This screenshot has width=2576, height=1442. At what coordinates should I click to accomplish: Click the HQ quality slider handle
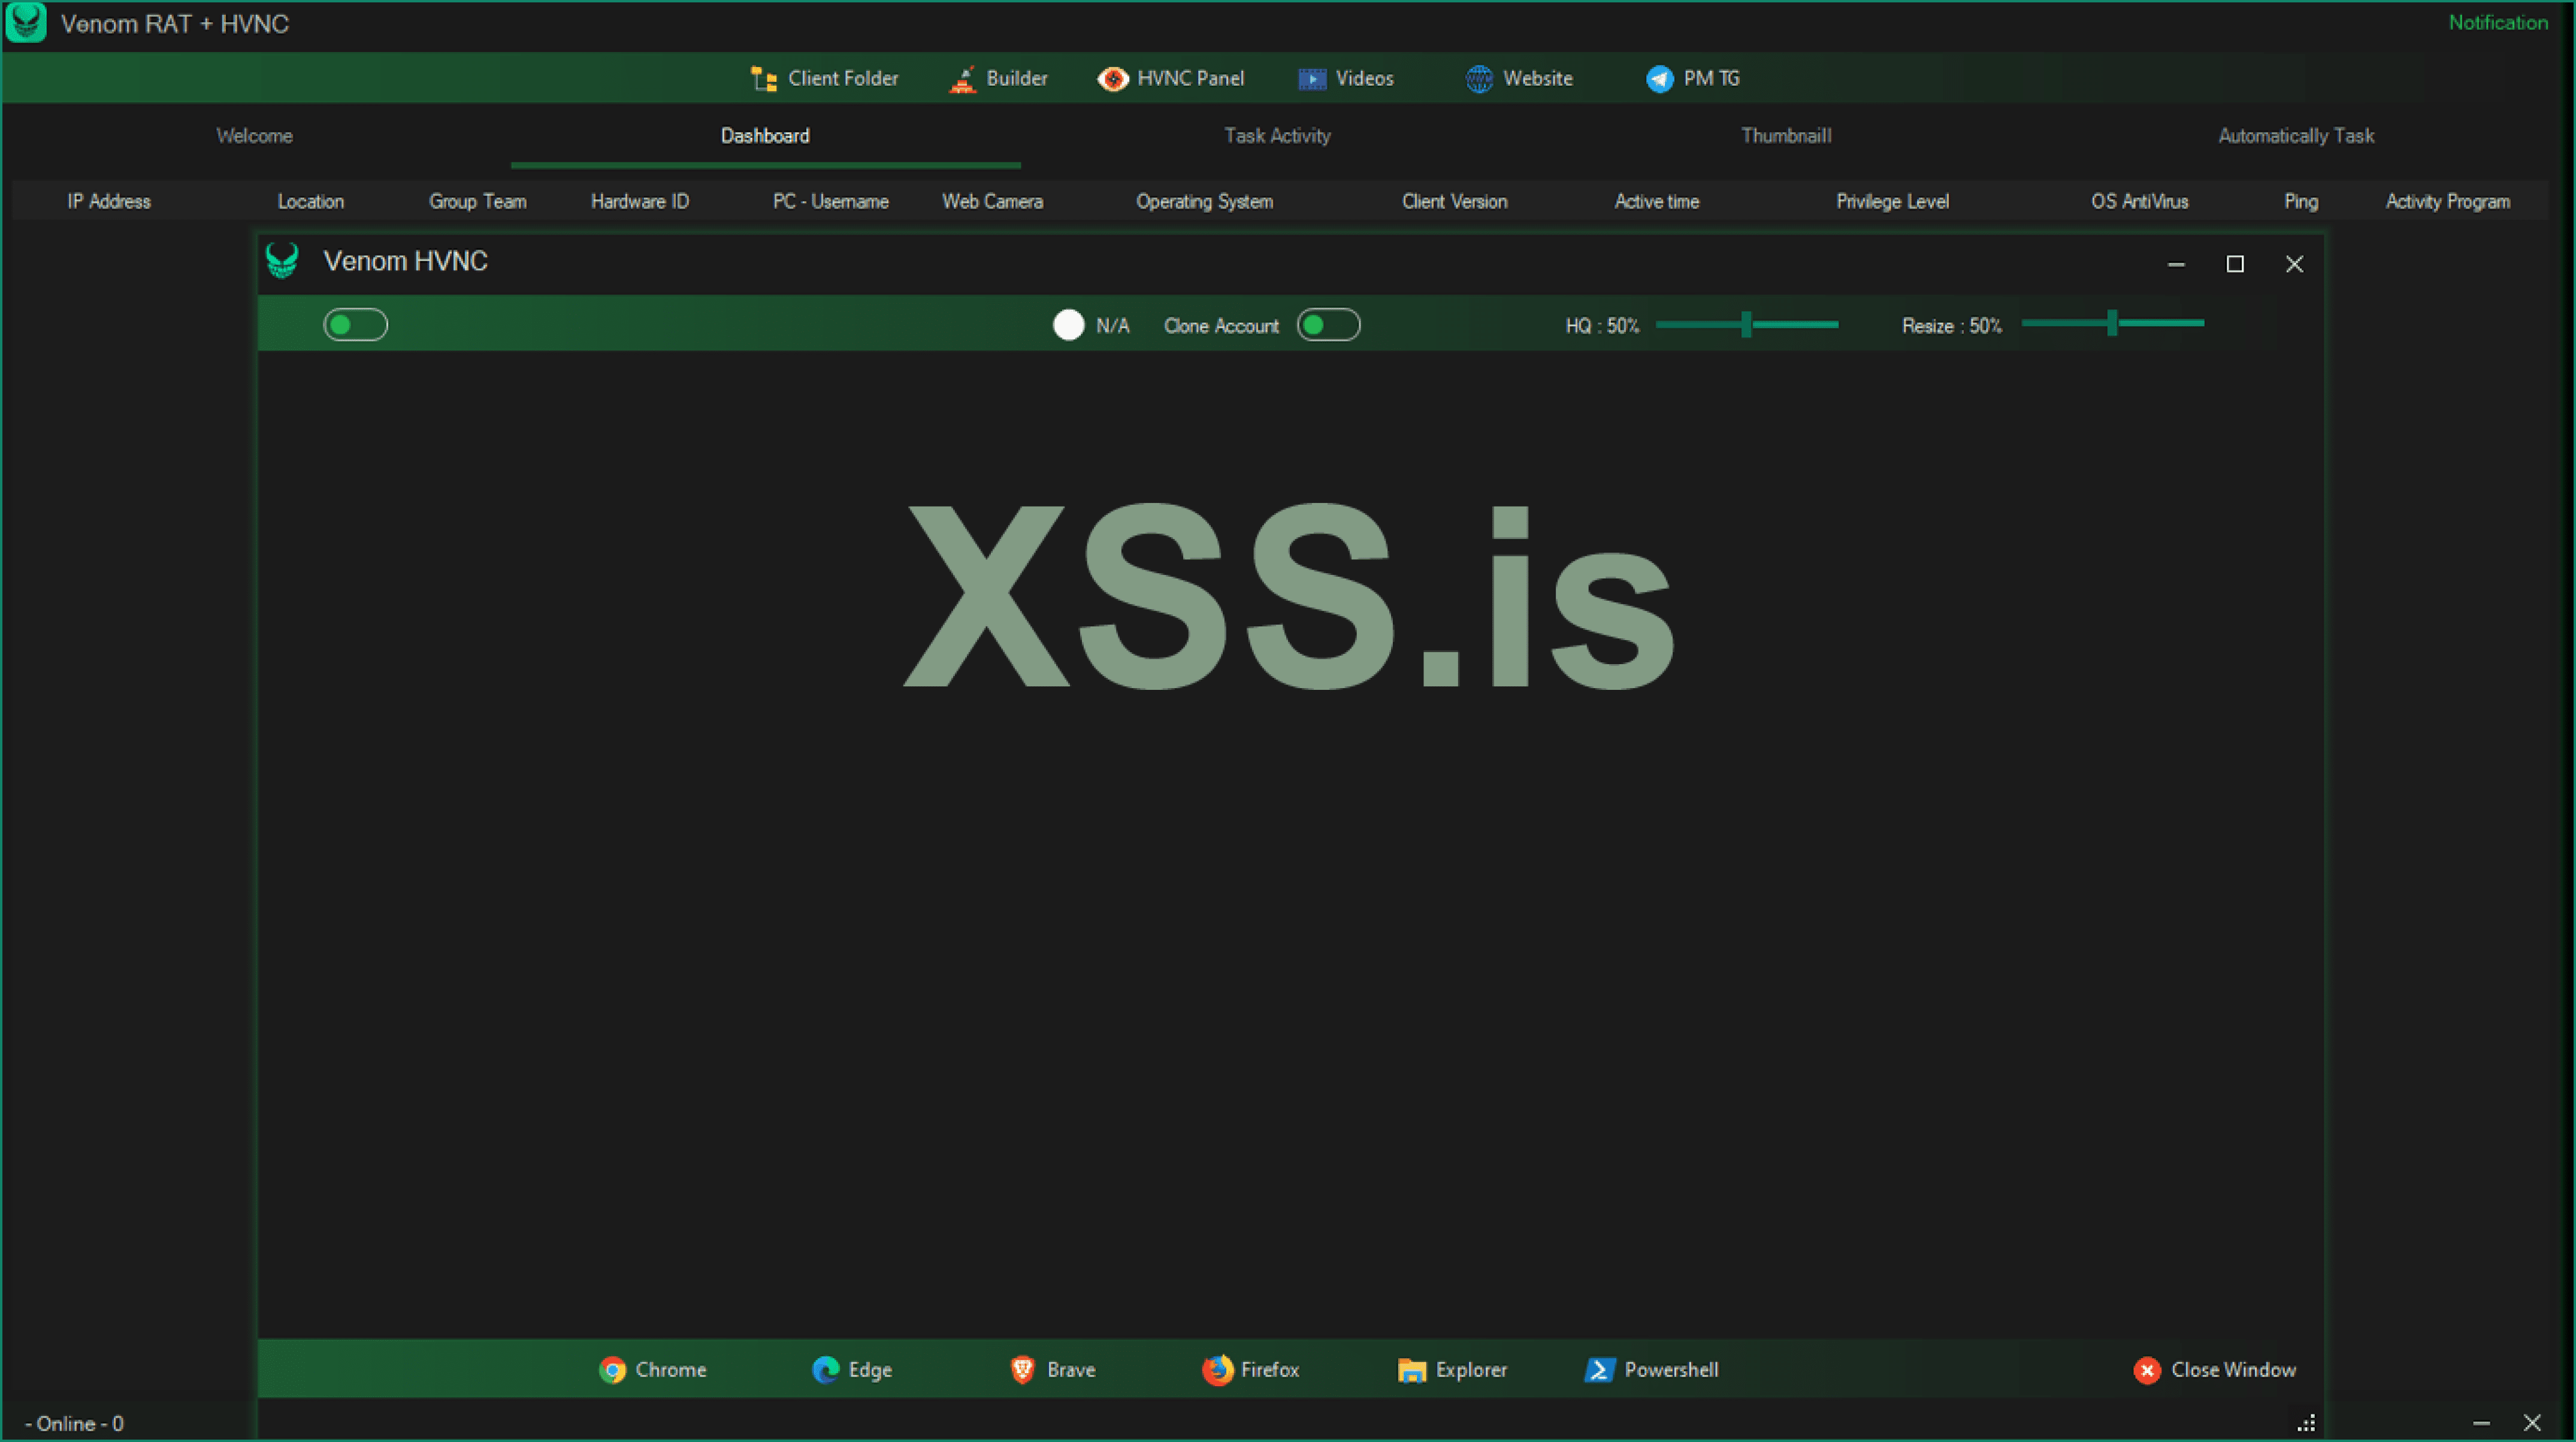pos(1746,324)
